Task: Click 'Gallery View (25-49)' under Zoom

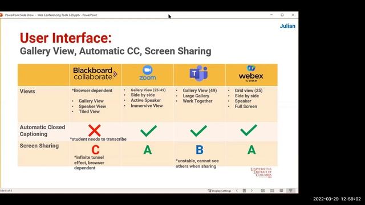Action: (148, 90)
